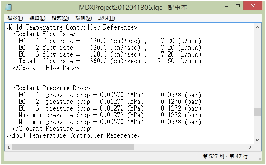Click the horizontal scrollbar thumb
Image resolution: width=266 pixels, height=165 pixels.
pyautogui.click(x=73, y=147)
